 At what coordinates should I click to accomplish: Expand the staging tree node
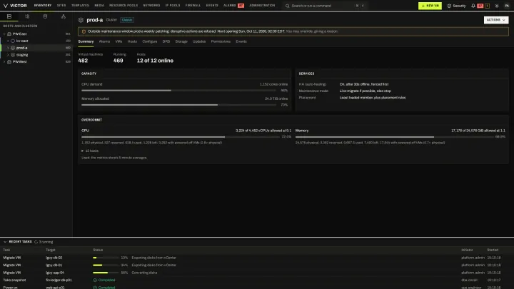[x=8, y=55]
